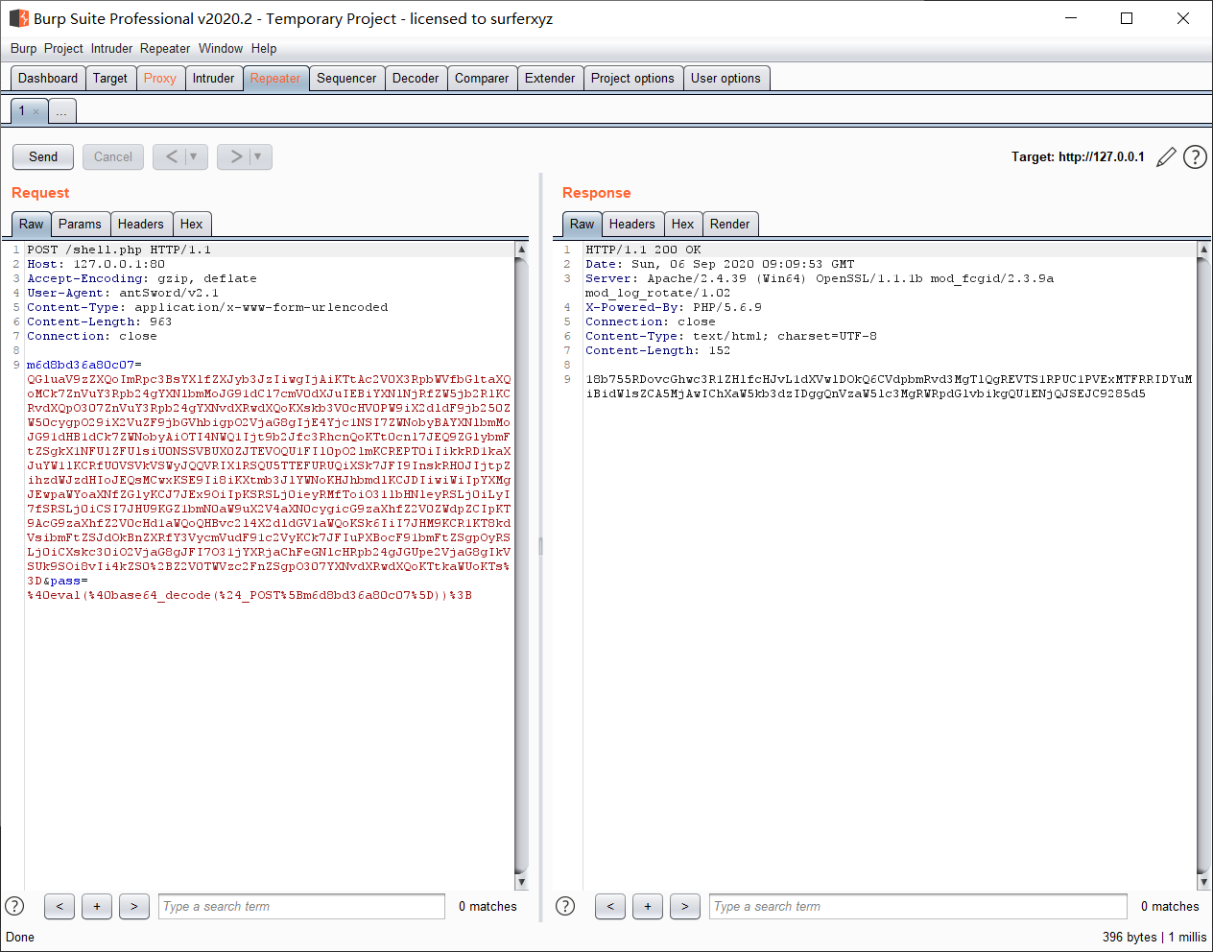Edit target with the pencil icon

pos(1166,157)
